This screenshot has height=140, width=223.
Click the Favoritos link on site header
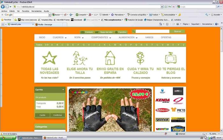[121, 32]
